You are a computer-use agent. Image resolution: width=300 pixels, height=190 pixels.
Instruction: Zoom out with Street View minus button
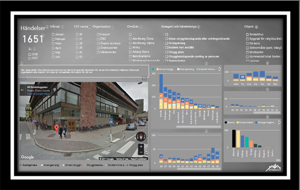click(141, 152)
